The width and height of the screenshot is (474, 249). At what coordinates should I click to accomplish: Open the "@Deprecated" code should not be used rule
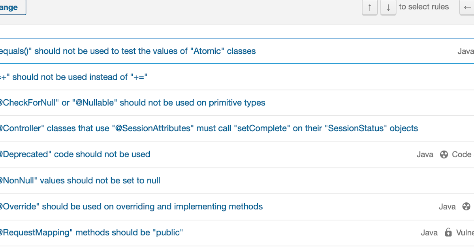tap(75, 154)
